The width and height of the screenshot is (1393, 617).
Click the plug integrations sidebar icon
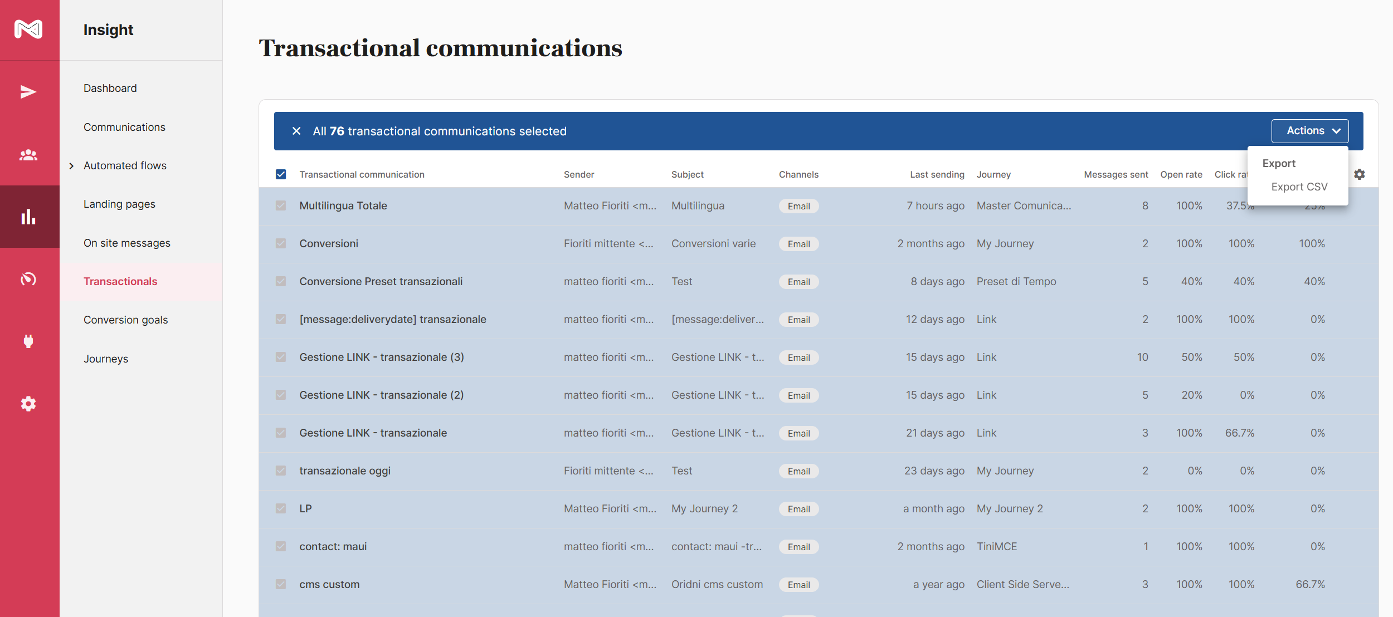[28, 341]
